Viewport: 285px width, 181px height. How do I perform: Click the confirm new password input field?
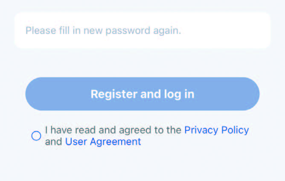(142, 31)
